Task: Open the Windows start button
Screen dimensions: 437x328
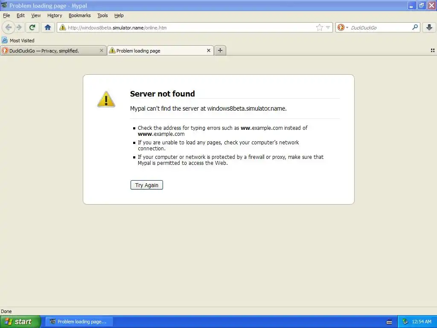Action: tap(20, 322)
